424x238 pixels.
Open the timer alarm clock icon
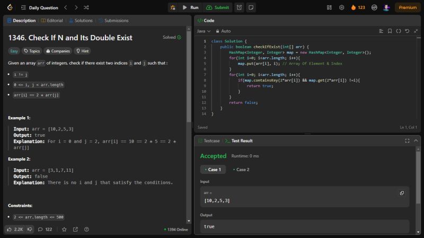pos(240,7)
